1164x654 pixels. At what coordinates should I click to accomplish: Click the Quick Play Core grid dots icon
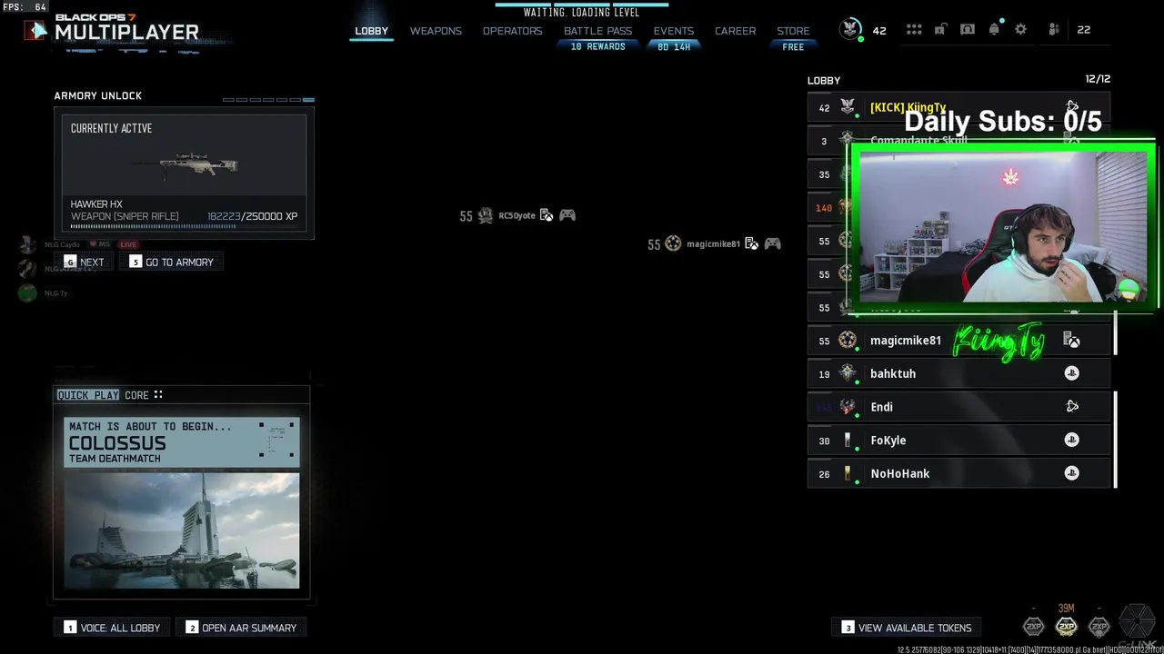158,395
